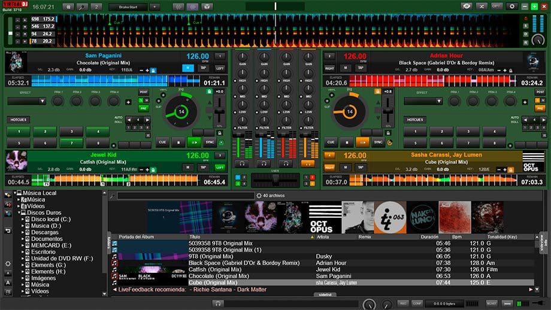Sort by Título column header

click(195, 237)
